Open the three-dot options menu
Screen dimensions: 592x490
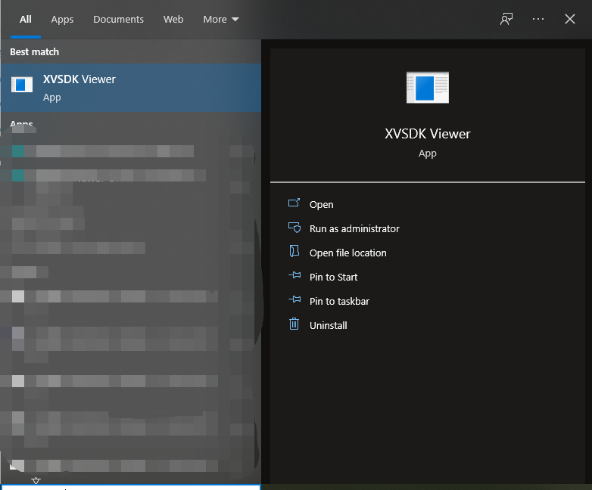538,19
